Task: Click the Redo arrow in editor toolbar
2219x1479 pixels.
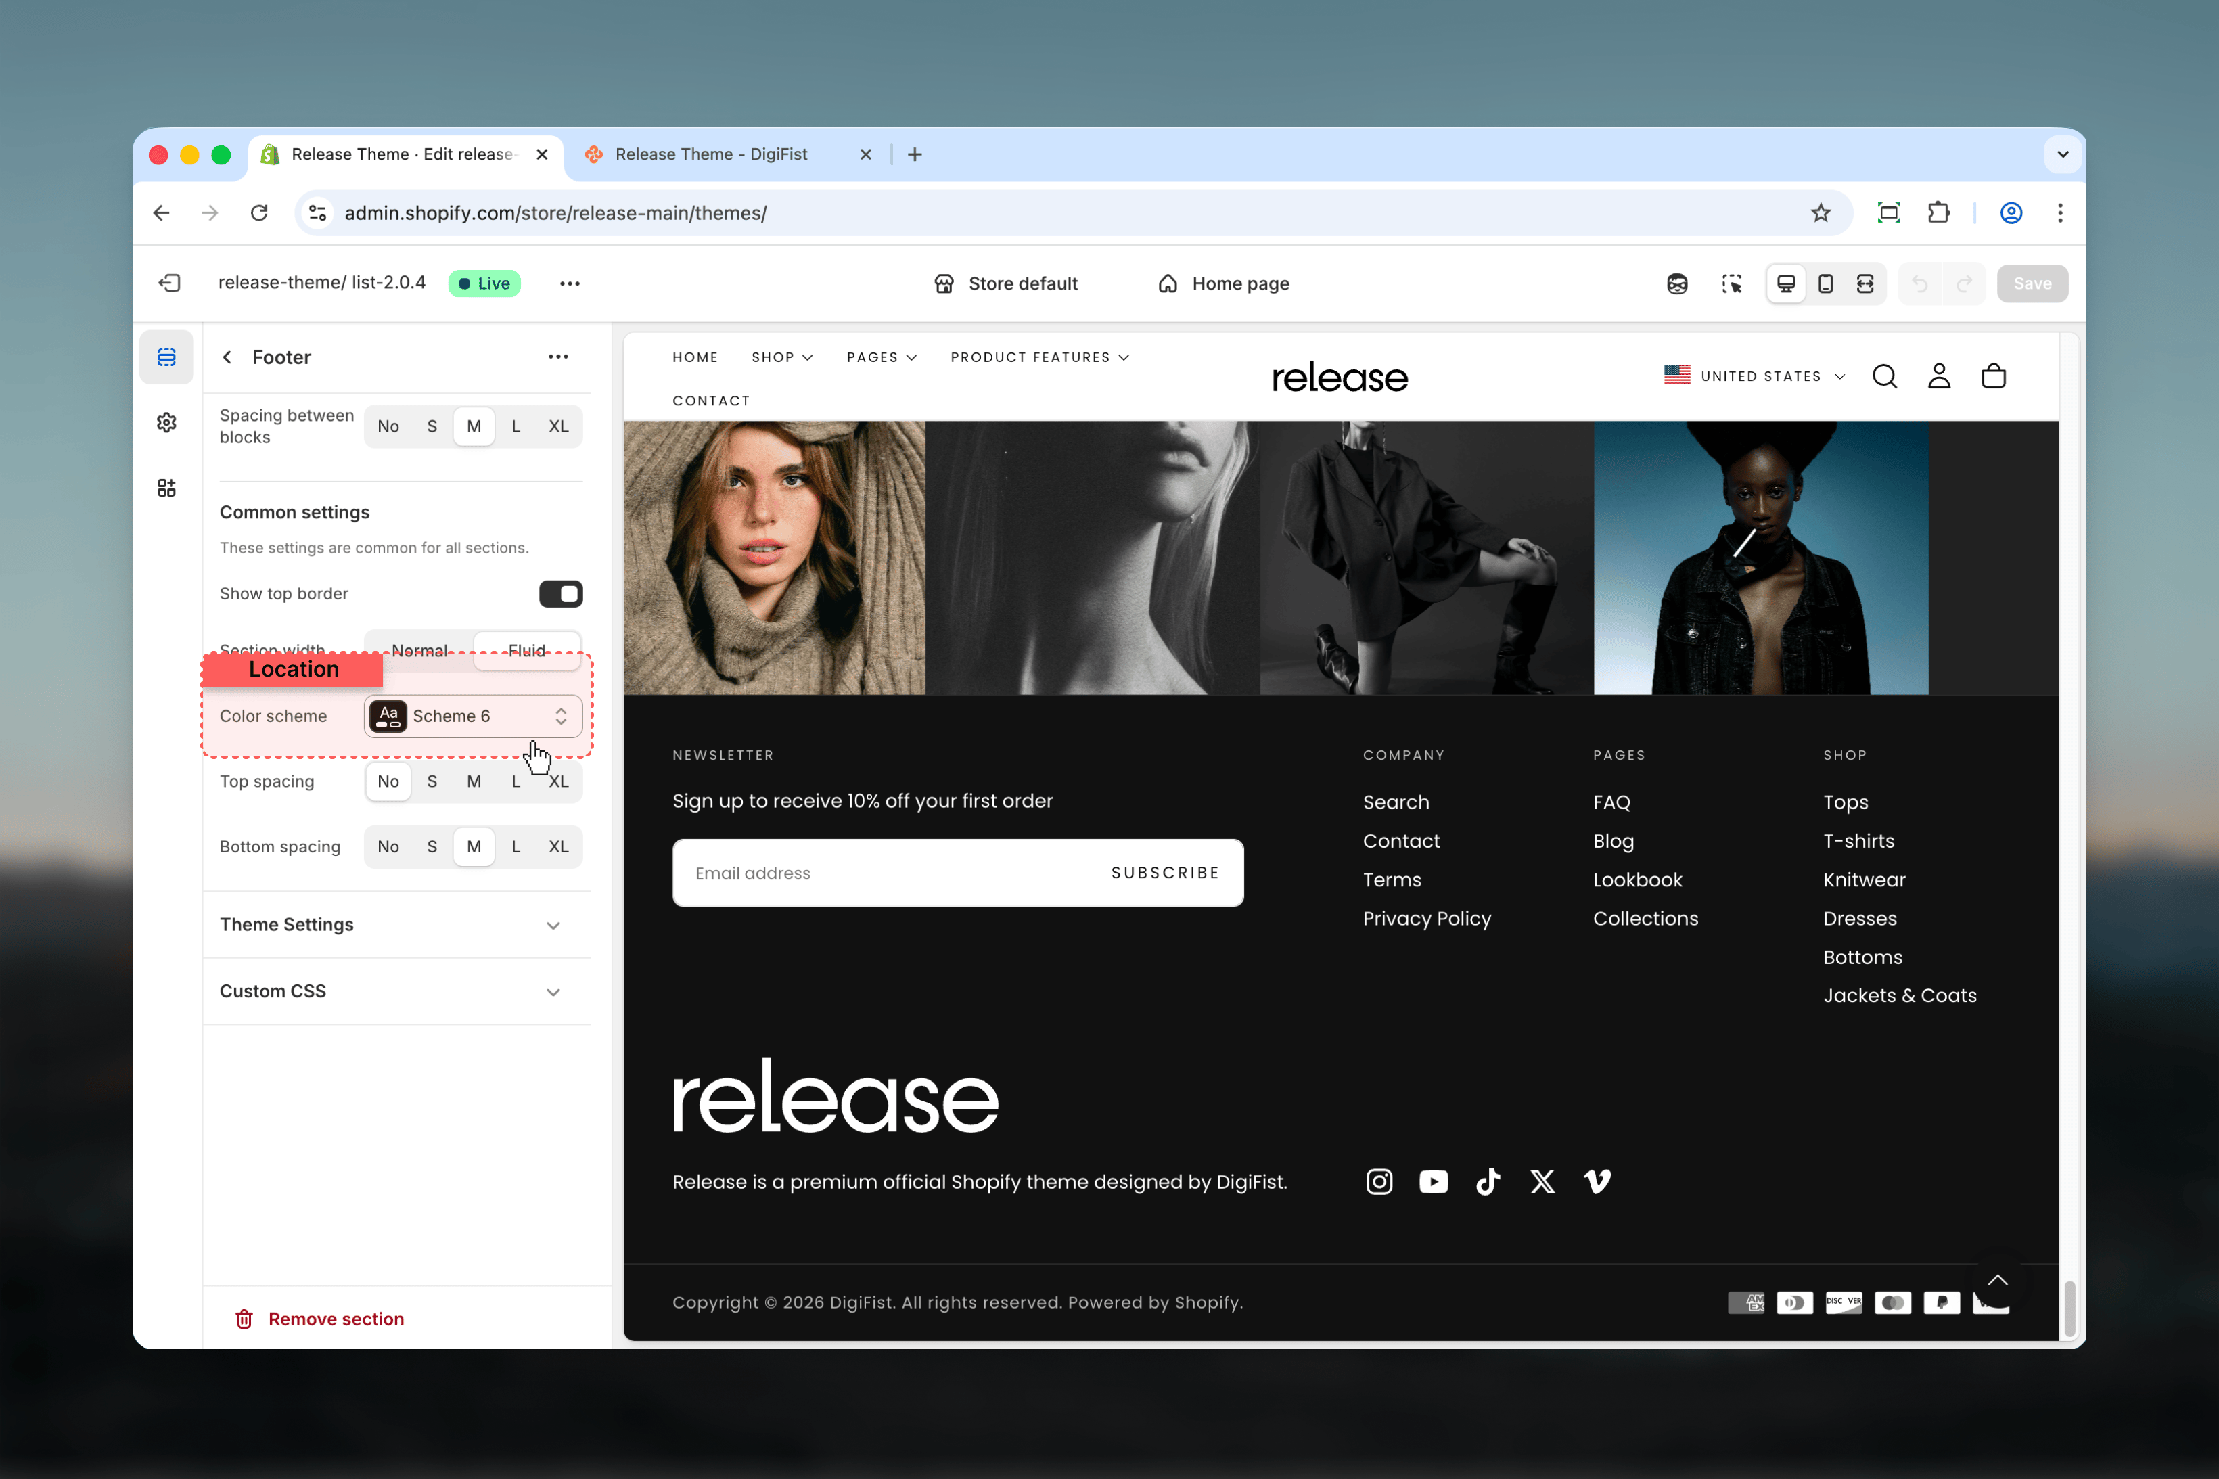Action: pos(1963,283)
